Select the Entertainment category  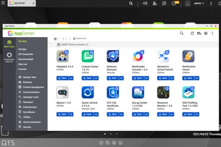click(28, 107)
